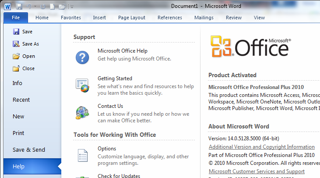Click the Save icon in Quick Access Toolbar

[x=19, y=7]
